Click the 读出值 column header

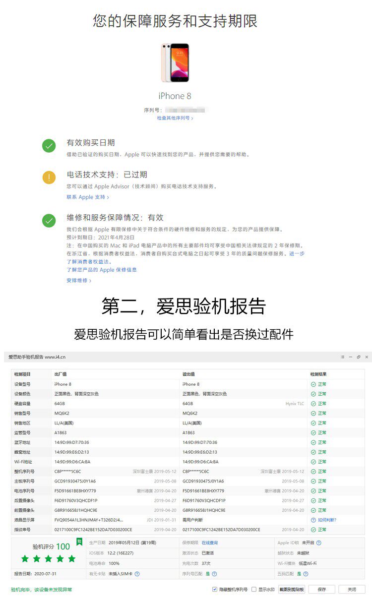[189, 374]
